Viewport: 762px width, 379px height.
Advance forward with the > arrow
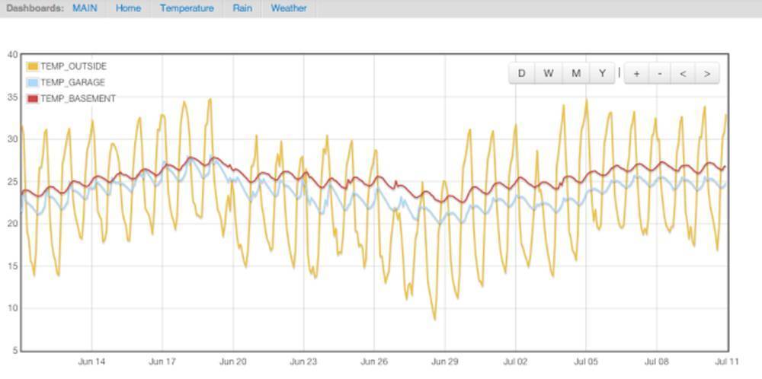(x=707, y=73)
